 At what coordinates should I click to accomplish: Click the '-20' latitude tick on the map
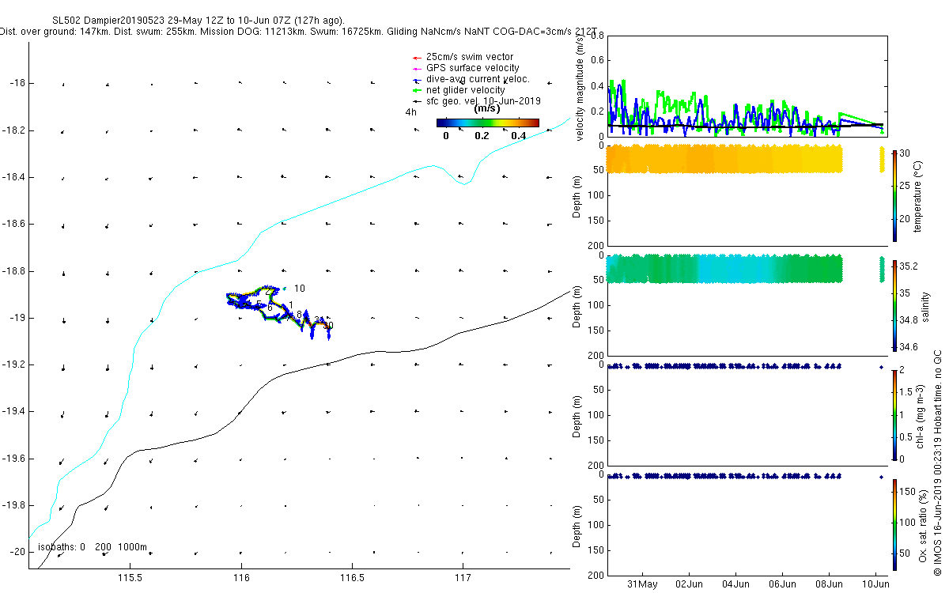18,552
